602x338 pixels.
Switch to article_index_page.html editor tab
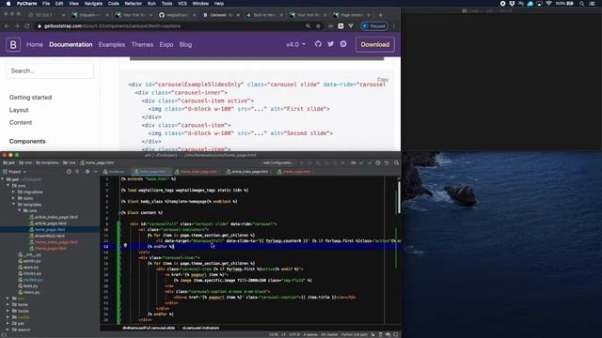248,172
